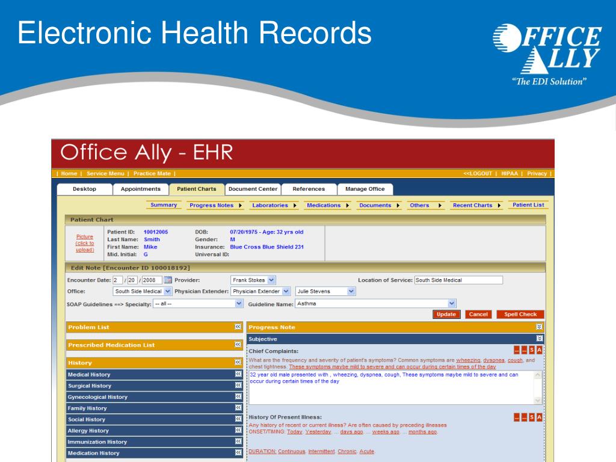The image size is (616, 462).
Task: Click the Update button
Action: (x=446, y=314)
